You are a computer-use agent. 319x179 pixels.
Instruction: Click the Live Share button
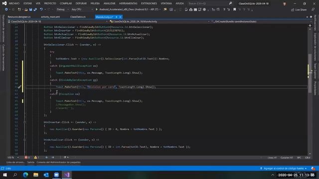[x=299, y=10]
